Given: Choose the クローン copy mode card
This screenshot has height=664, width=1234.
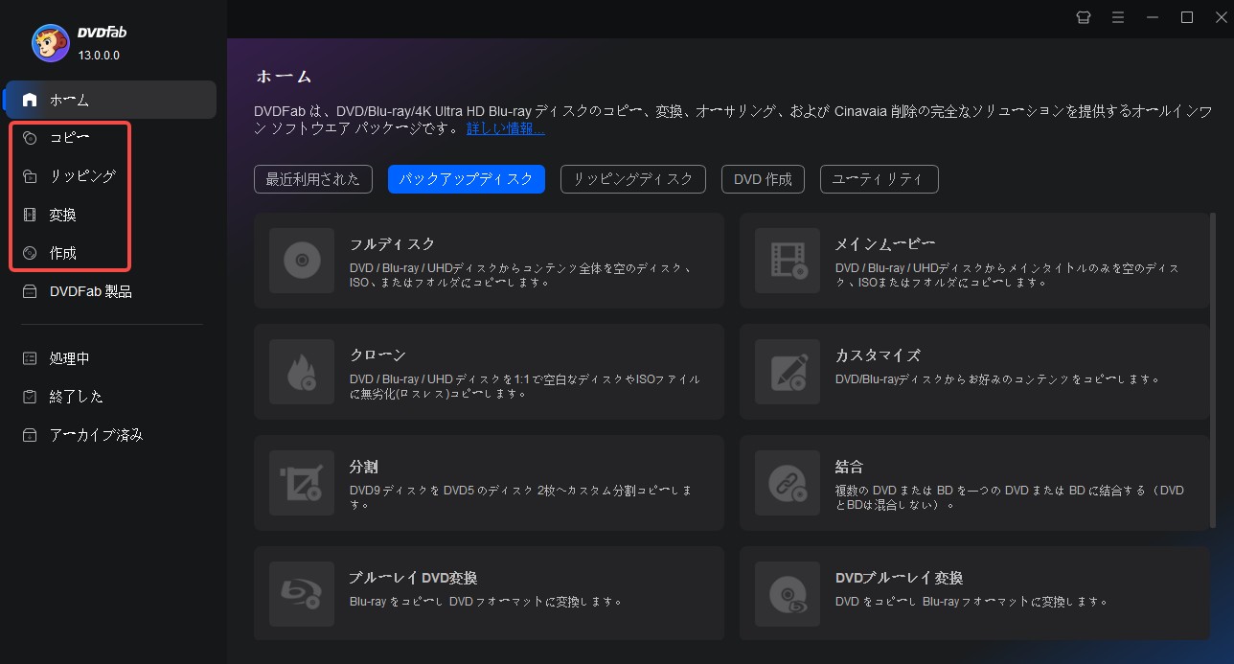Looking at the screenshot, I should coord(489,372).
